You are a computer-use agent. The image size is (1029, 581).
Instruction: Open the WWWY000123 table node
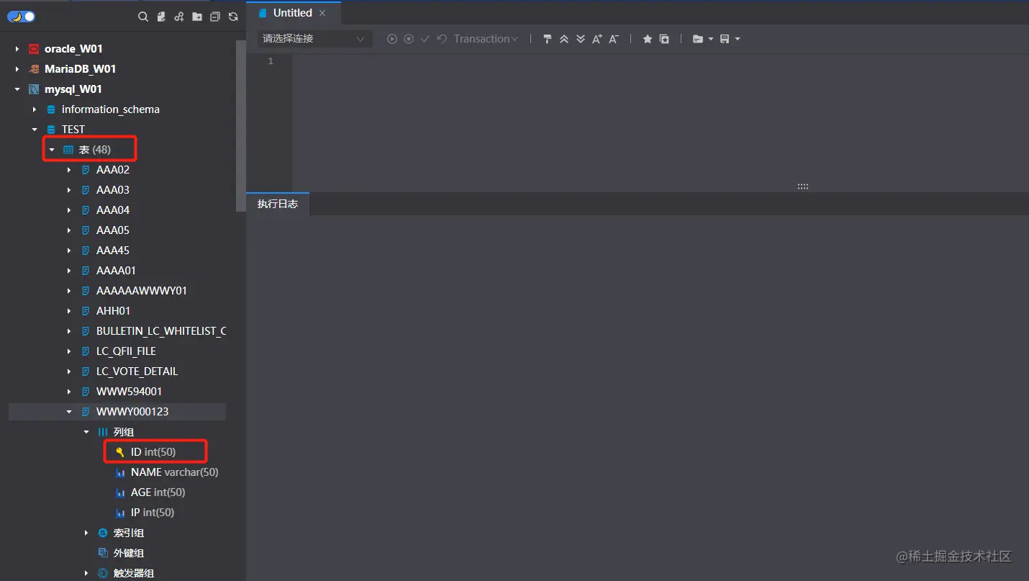133,411
